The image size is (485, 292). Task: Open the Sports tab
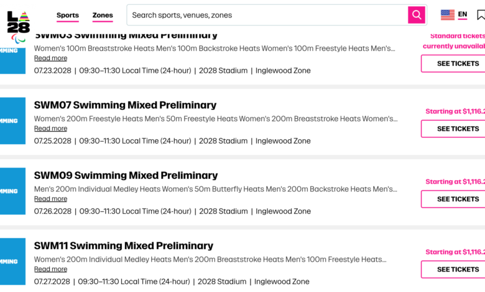tap(68, 16)
